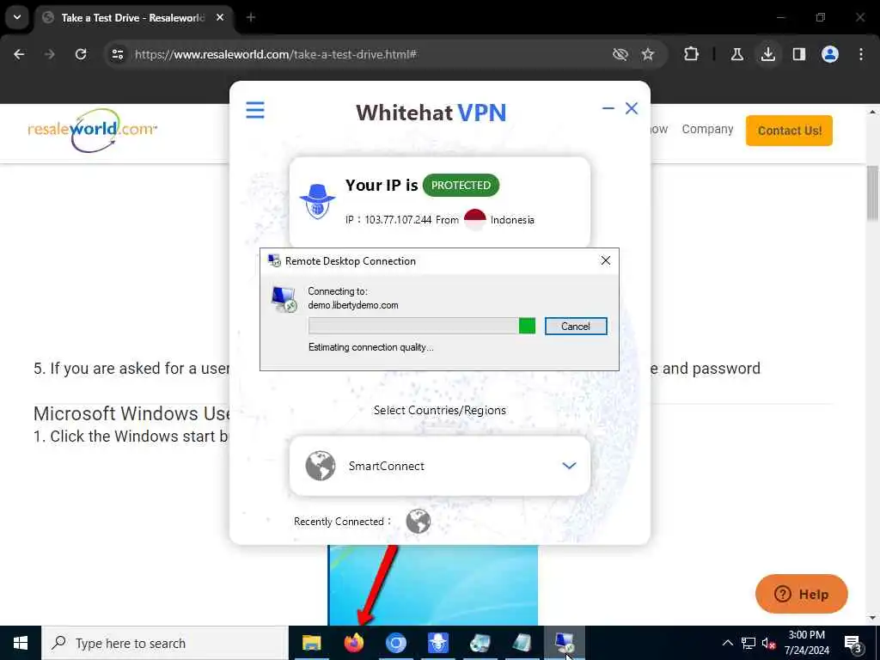Open the Company menu item
Image resolution: width=880 pixels, height=660 pixels.
(707, 129)
